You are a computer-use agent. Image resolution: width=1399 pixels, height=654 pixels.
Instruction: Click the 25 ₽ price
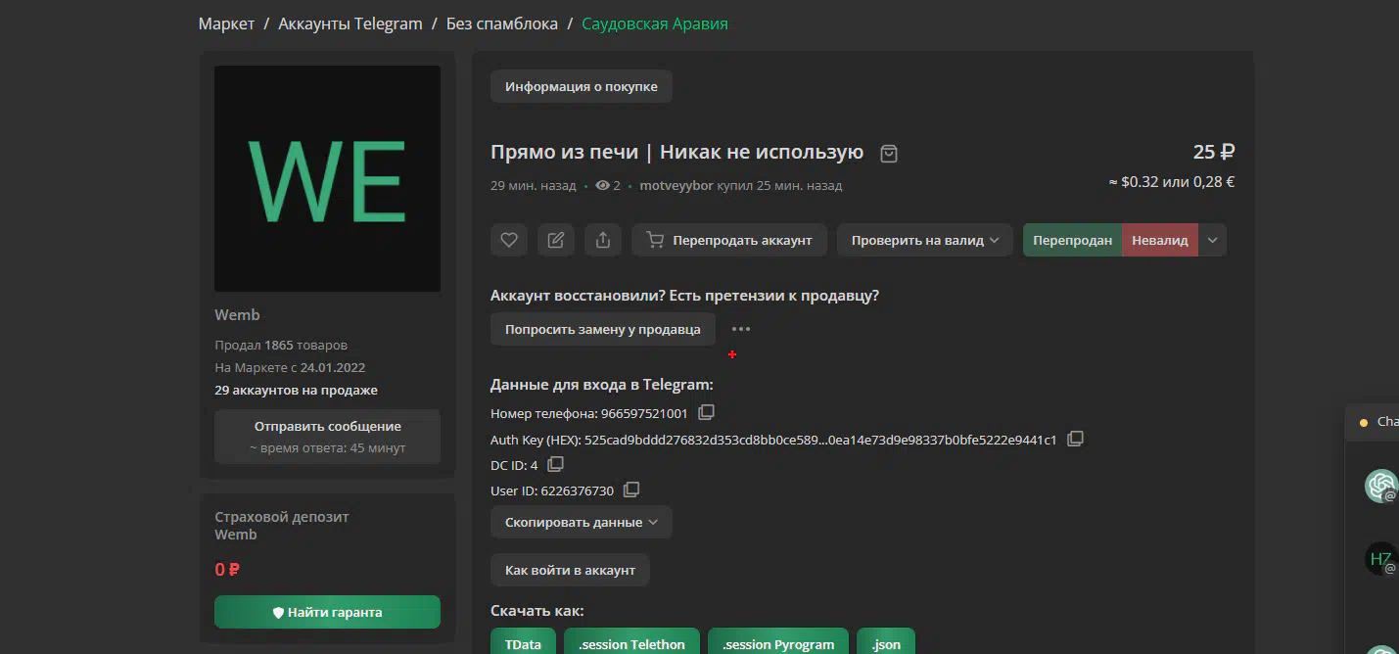pyautogui.click(x=1213, y=152)
